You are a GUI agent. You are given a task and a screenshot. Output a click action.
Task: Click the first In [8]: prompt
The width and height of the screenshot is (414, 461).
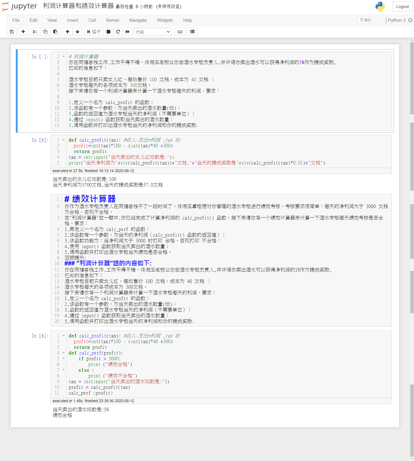40,140
